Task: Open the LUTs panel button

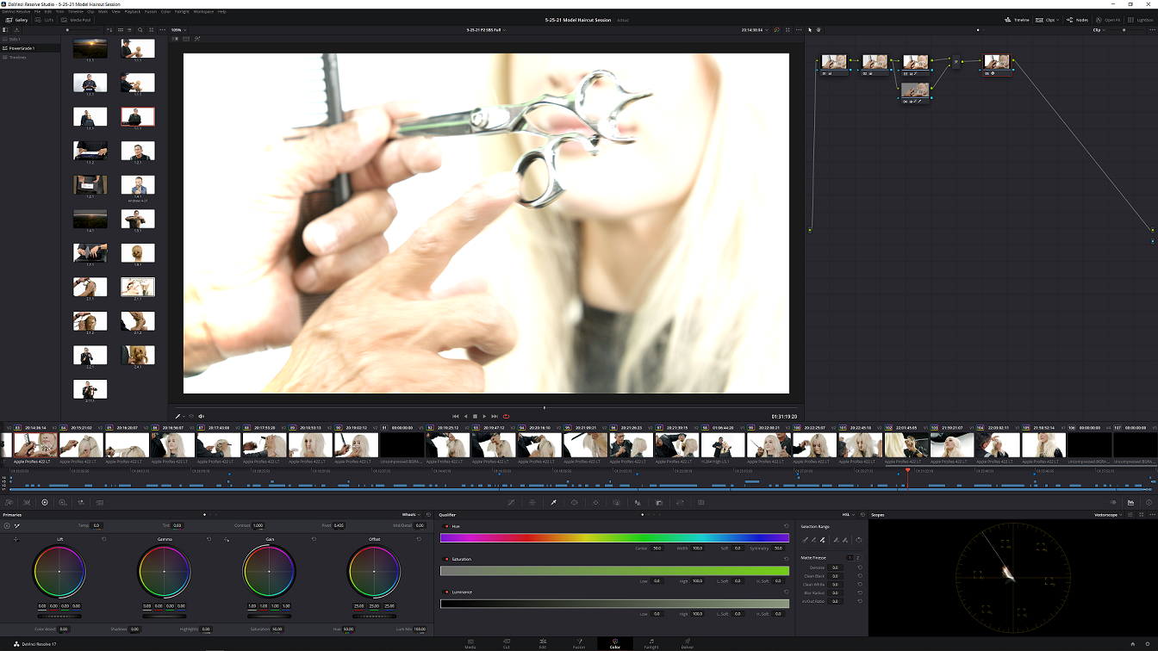Action: (x=46, y=20)
